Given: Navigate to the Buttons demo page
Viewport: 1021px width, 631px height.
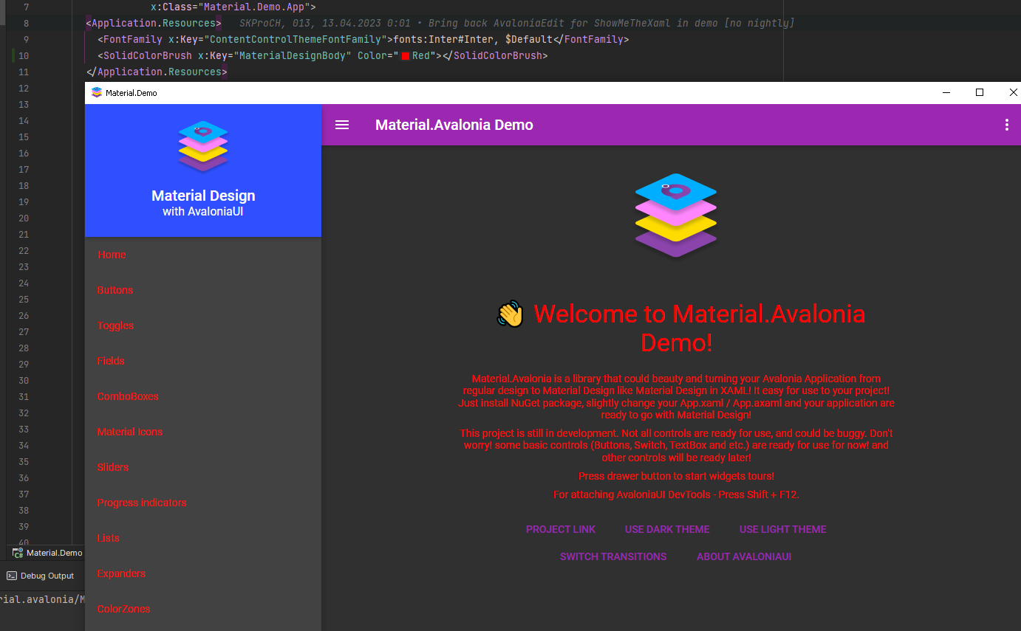Looking at the screenshot, I should click(115, 290).
